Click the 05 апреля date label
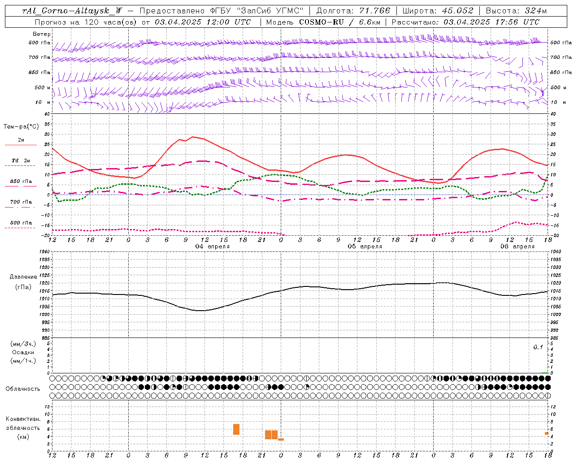This screenshot has height=459, width=574. point(365,247)
